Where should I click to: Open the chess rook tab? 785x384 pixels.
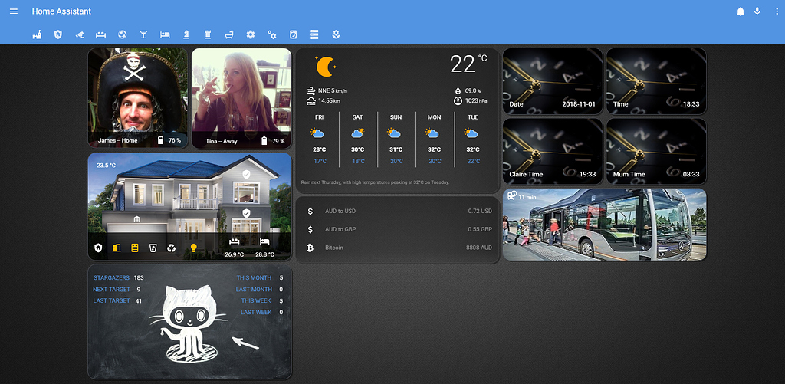208,34
